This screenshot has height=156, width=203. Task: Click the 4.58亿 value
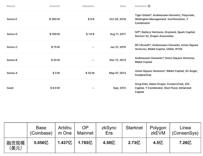coord(109,143)
